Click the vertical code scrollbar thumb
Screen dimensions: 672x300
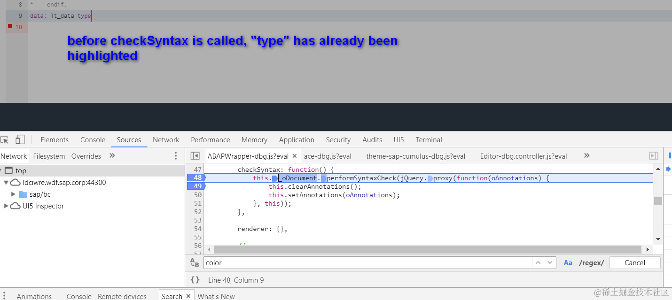coord(658,201)
